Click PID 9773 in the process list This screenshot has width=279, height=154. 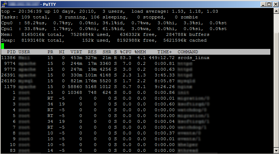click(10, 69)
